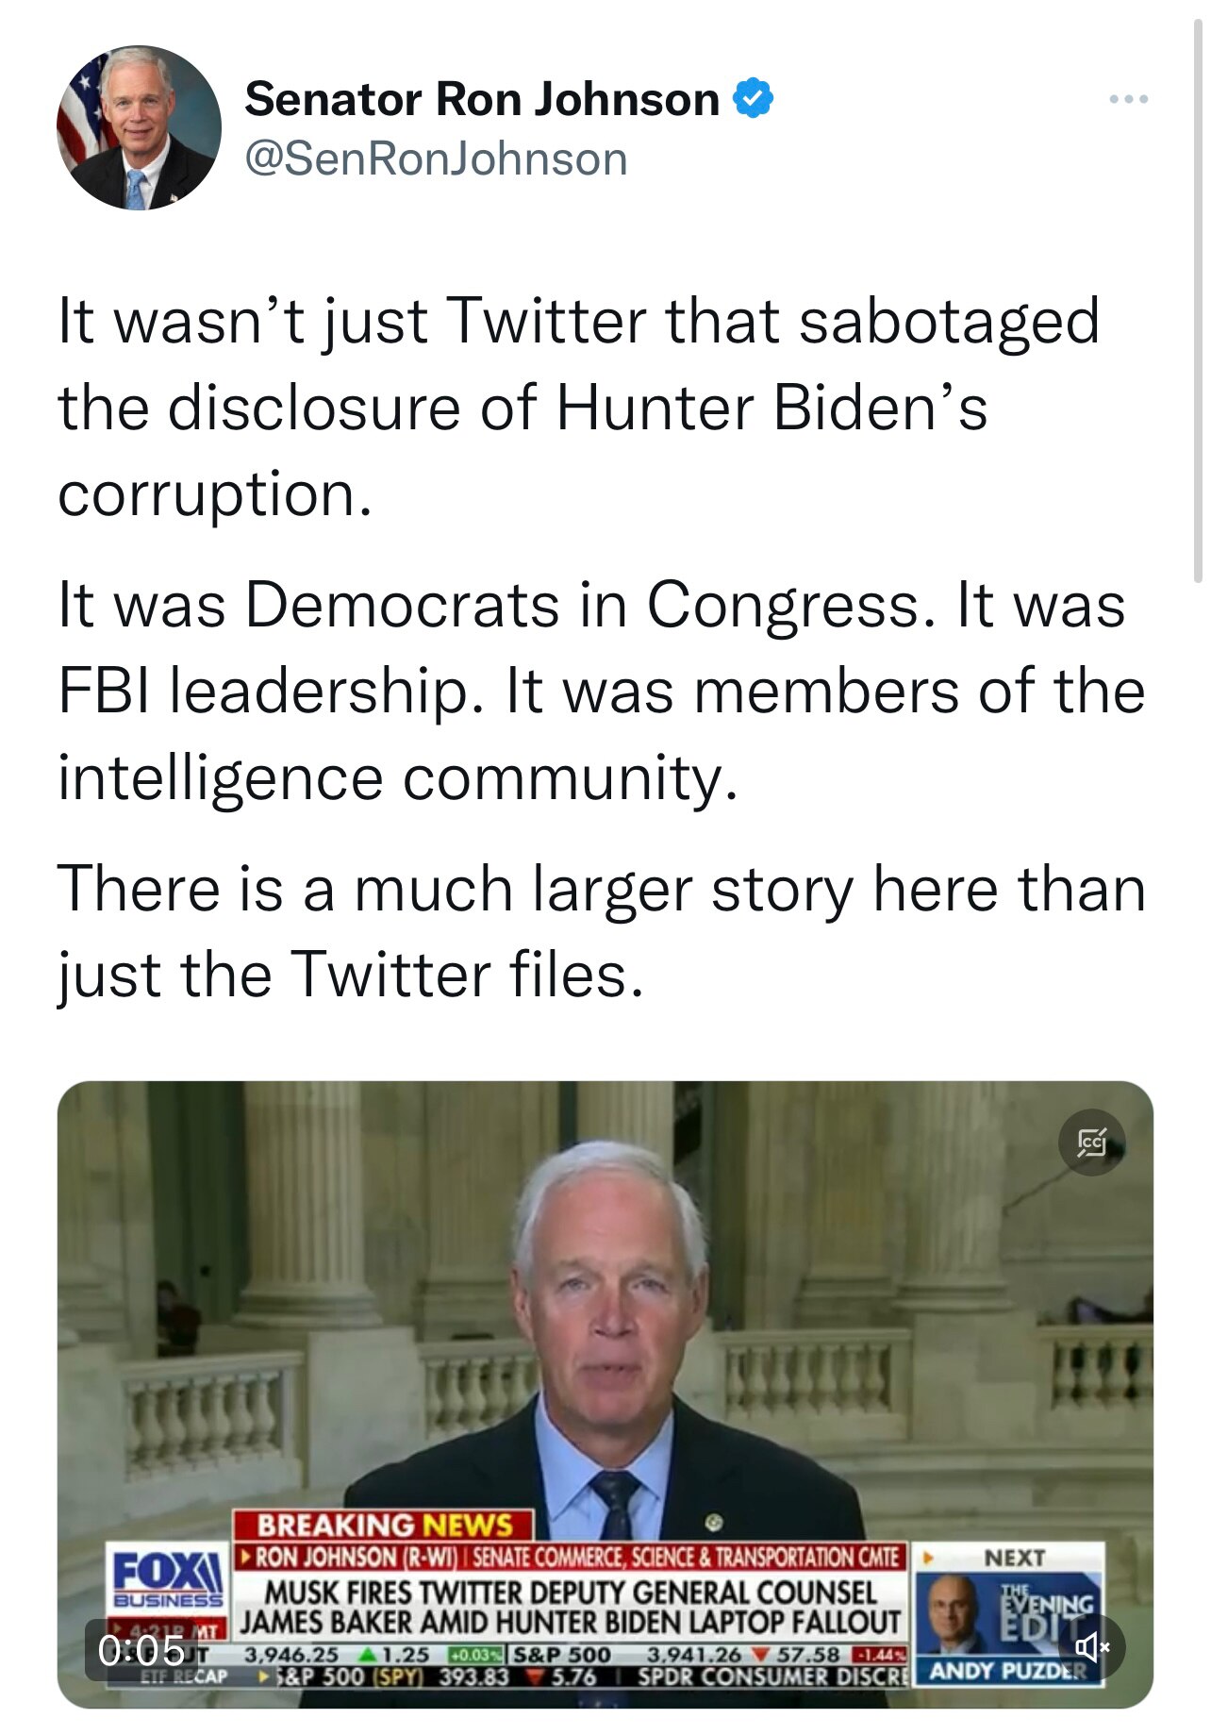The height and width of the screenshot is (1735, 1211).
Task: Click the @SenRonJohnson handle
Action: [x=436, y=158]
